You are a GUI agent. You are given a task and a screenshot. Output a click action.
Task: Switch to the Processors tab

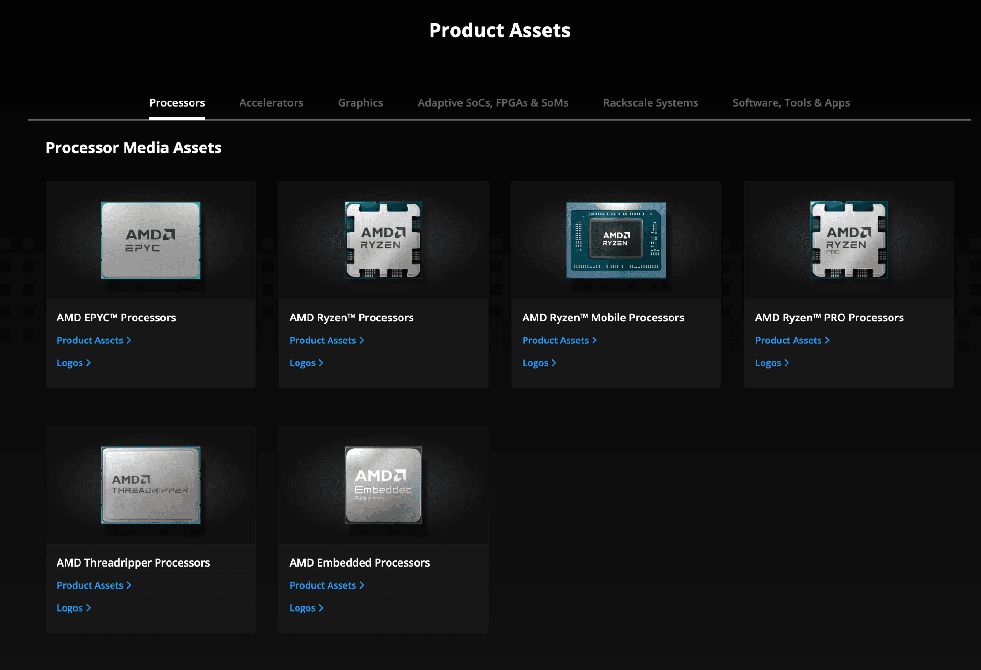click(177, 103)
